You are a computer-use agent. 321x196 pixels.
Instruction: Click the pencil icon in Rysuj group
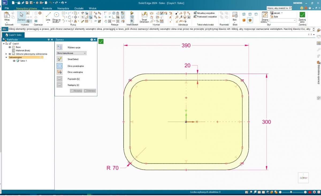[83, 21]
